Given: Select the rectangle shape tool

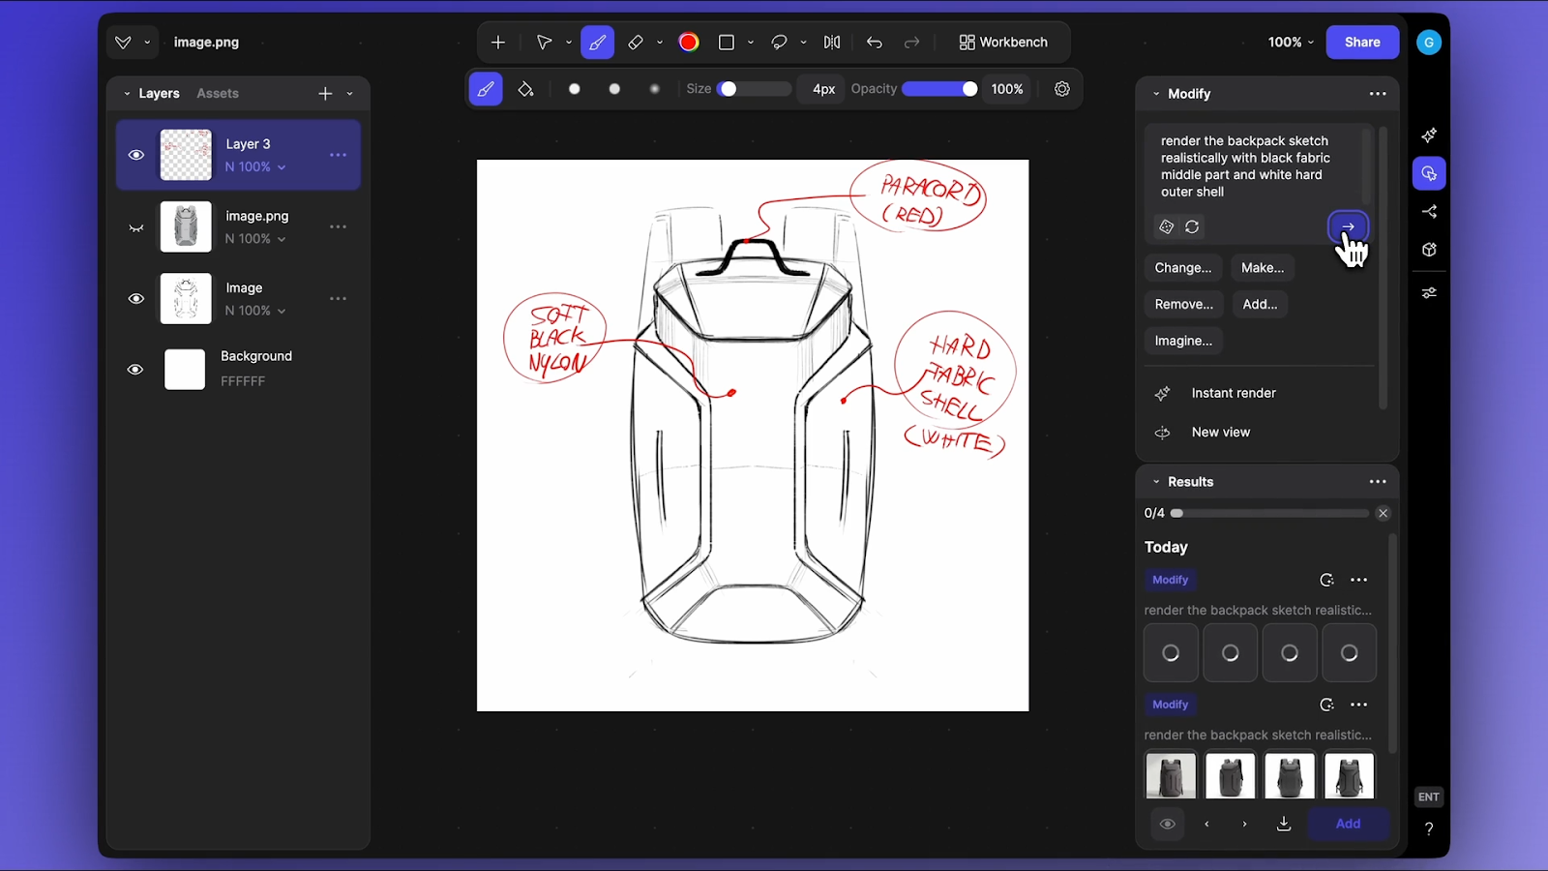Looking at the screenshot, I should [727, 43].
